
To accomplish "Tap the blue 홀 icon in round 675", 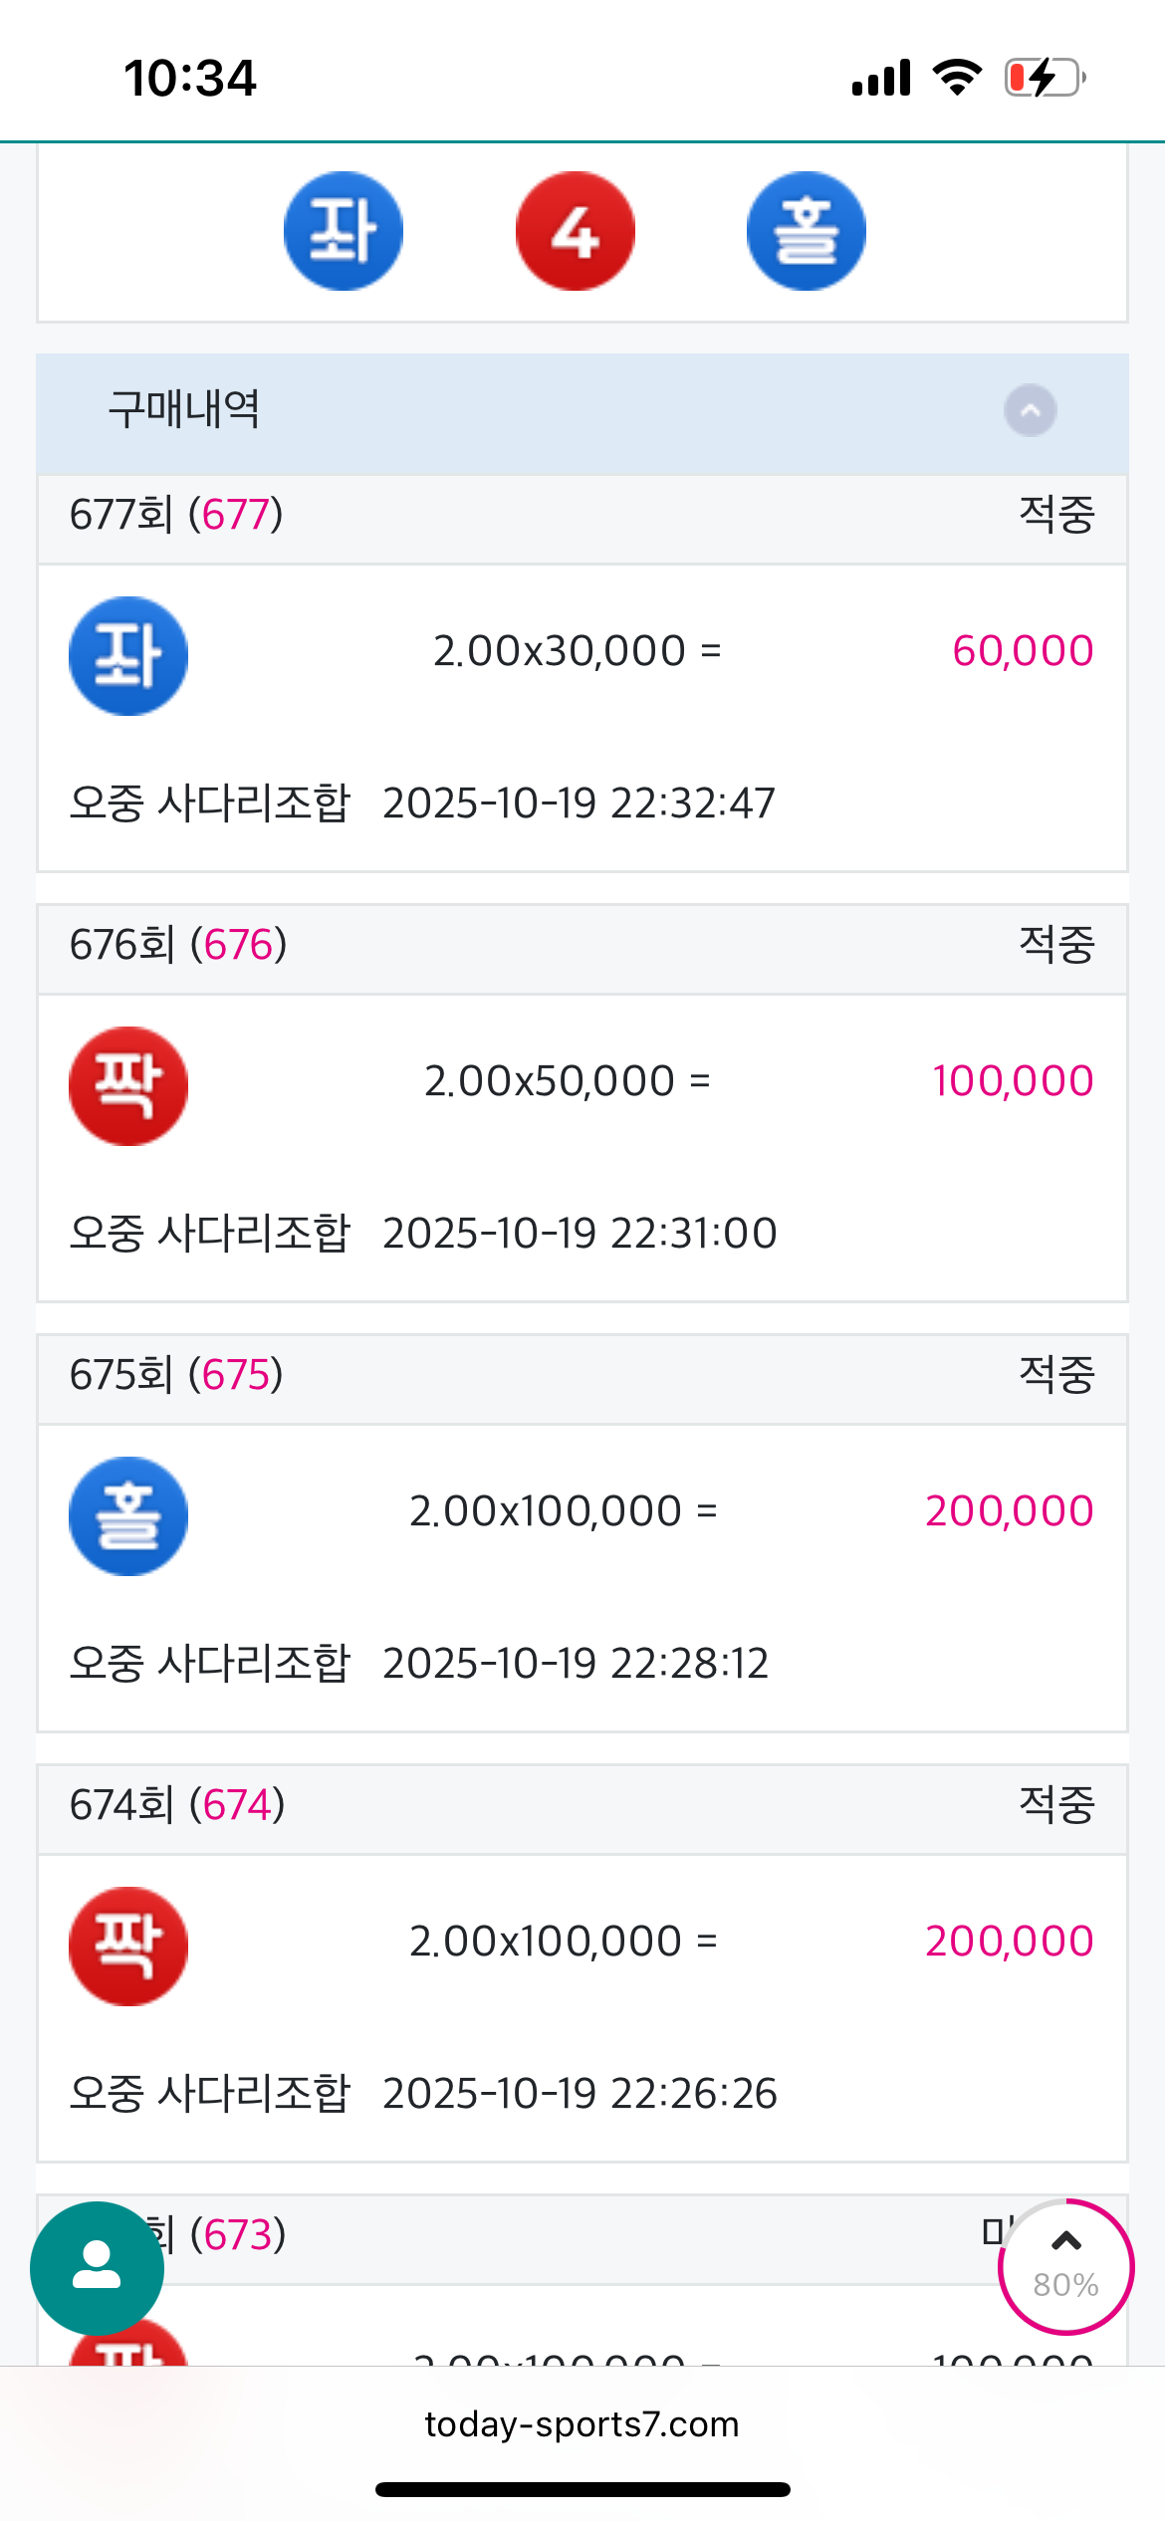I will pos(128,1515).
